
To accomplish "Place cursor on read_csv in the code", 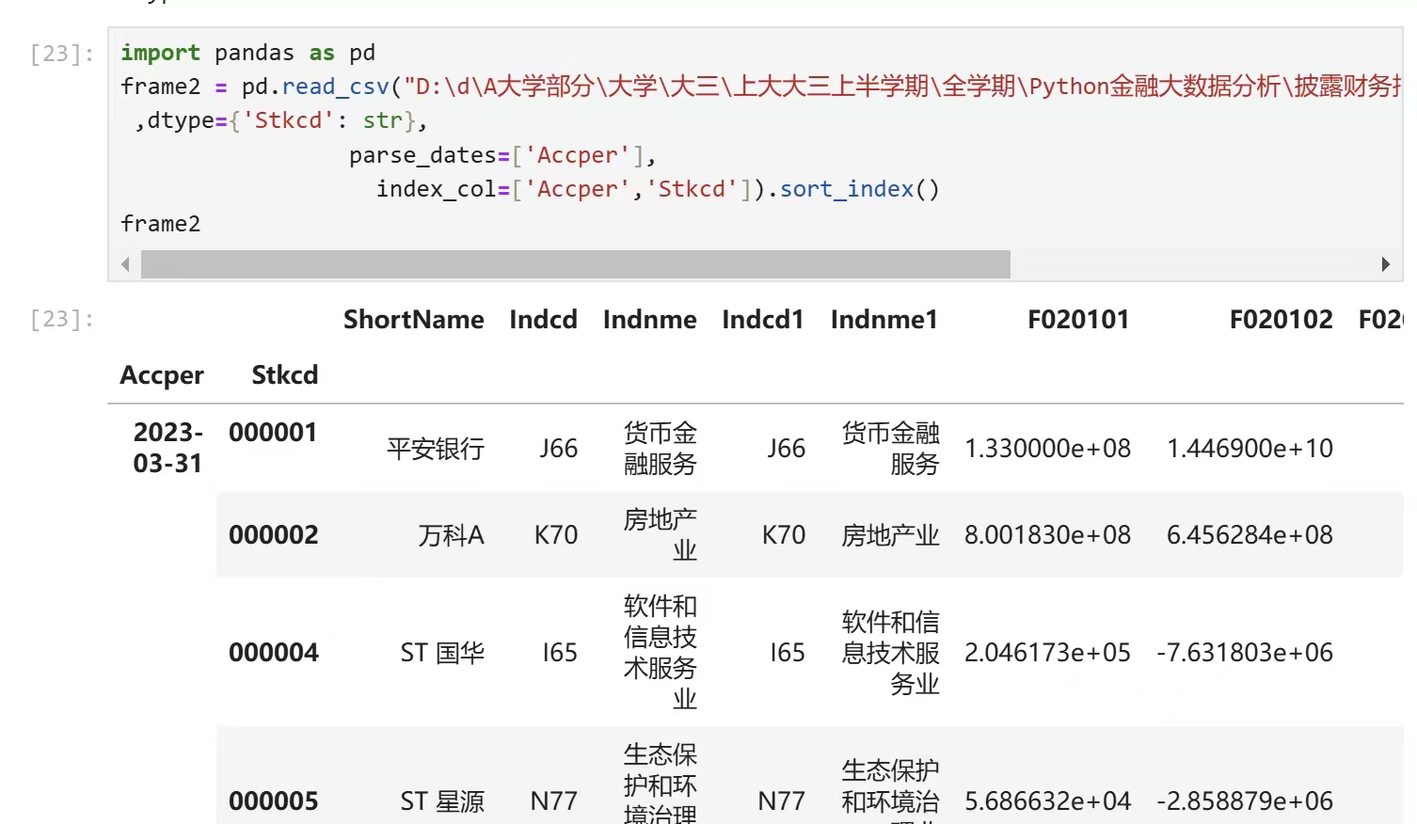I will click(x=335, y=87).
